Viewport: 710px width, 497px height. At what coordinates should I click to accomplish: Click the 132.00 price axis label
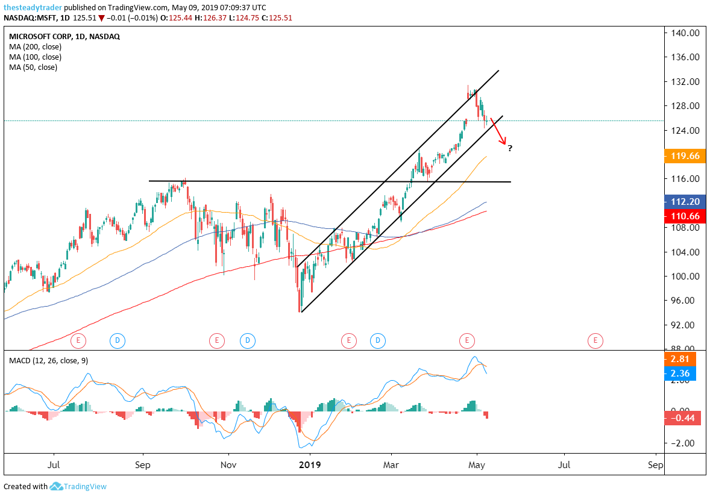point(685,81)
